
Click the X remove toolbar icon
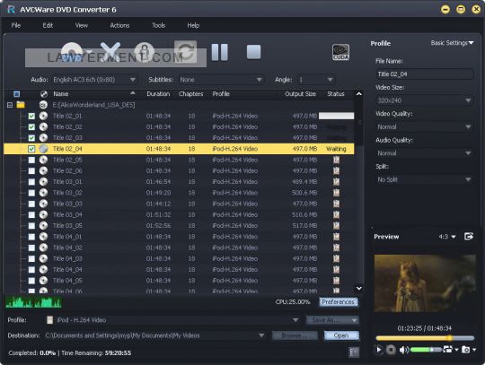tap(110, 51)
